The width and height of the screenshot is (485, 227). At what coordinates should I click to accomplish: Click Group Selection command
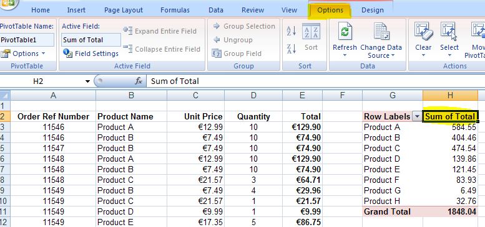click(x=244, y=26)
